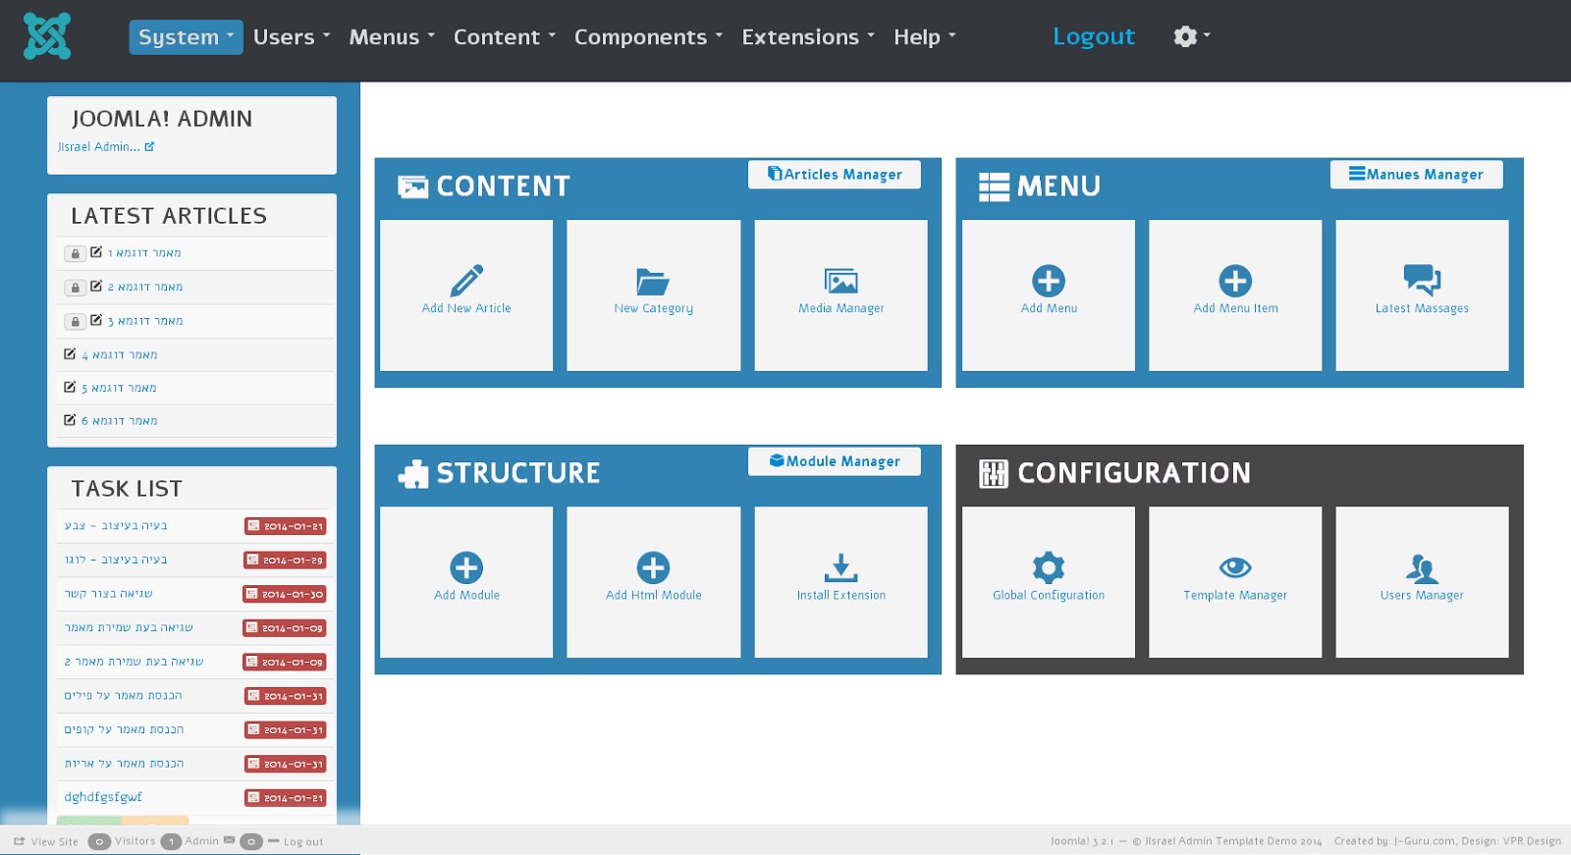Click the blue Logout link in top bar
The width and height of the screenshot is (1571, 855).
point(1094,36)
